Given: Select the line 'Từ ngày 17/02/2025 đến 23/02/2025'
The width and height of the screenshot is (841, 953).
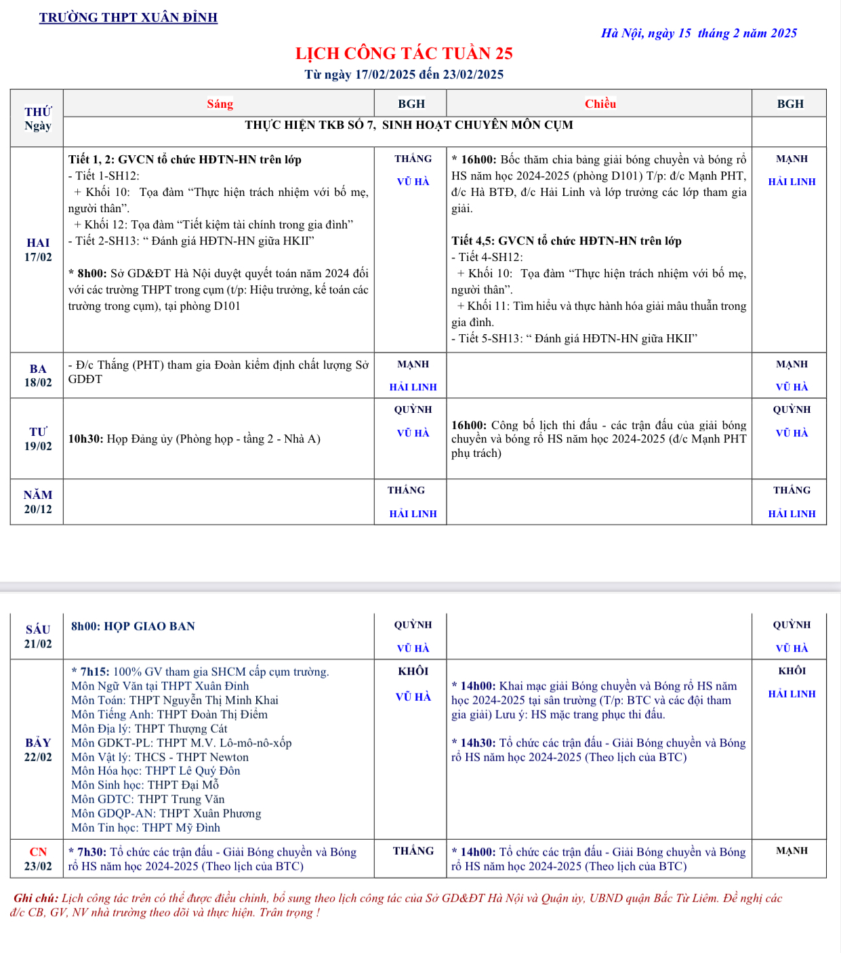Looking at the screenshot, I should coord(404,75).
